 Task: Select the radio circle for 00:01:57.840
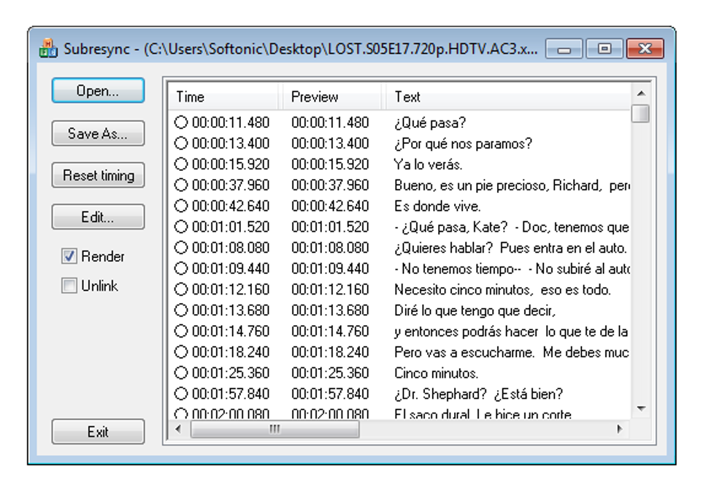181,394
